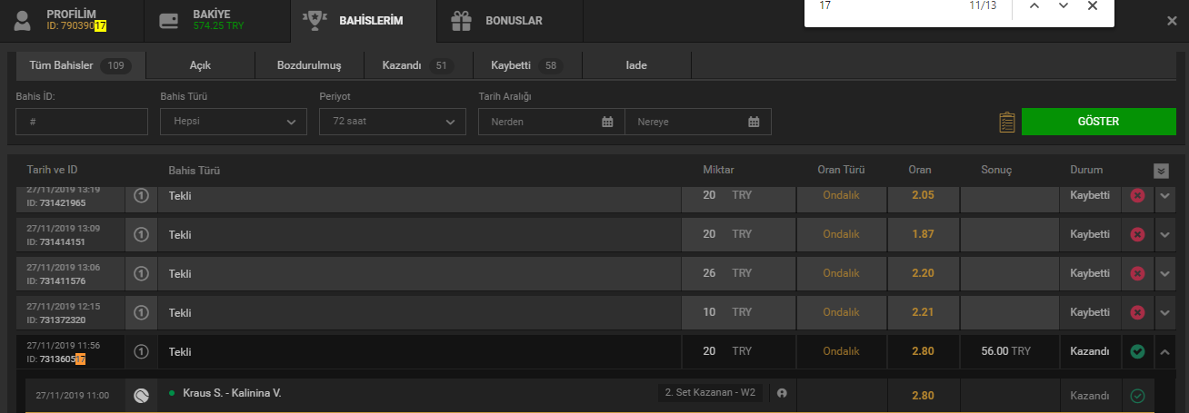Click the Bakiye wallet icon

click(167, 21)
